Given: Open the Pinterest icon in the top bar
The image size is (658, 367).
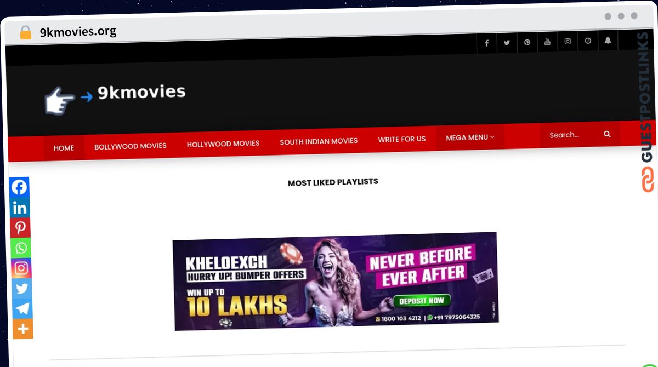Looking at the screenshot, I should click(527, 42).
